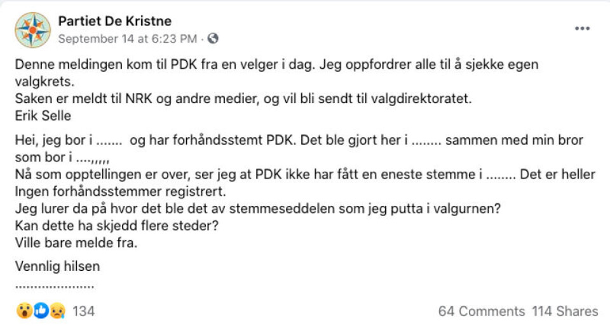Open the three-dot post options menu
This screenshot has height=328, width=610.
click(x=582, y=29)
